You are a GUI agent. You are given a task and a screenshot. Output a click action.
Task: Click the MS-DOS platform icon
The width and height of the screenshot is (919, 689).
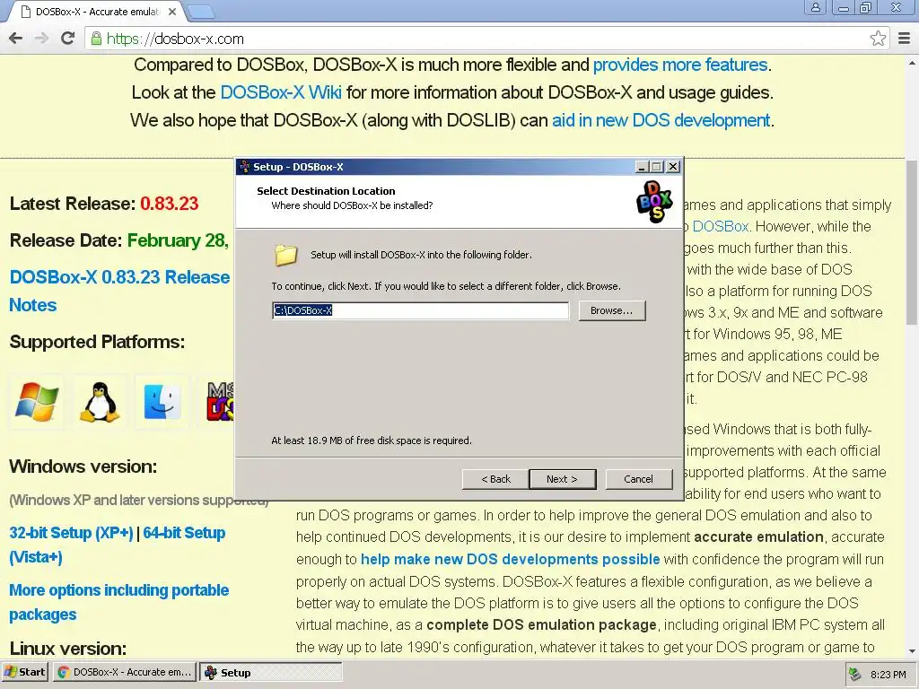click(221, 402)
